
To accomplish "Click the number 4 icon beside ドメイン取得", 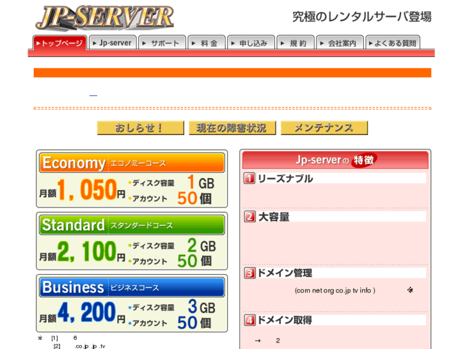I will pyautogui.click(x=249, y=320).
